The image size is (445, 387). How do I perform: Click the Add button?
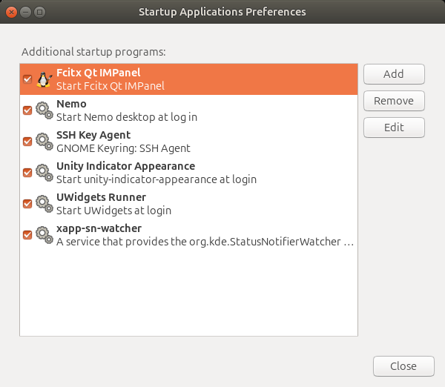click(x=394, y=74)
